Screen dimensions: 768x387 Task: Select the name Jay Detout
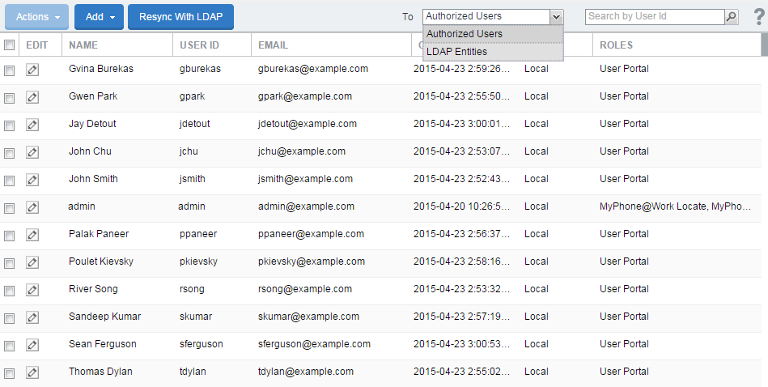[92, 124]
